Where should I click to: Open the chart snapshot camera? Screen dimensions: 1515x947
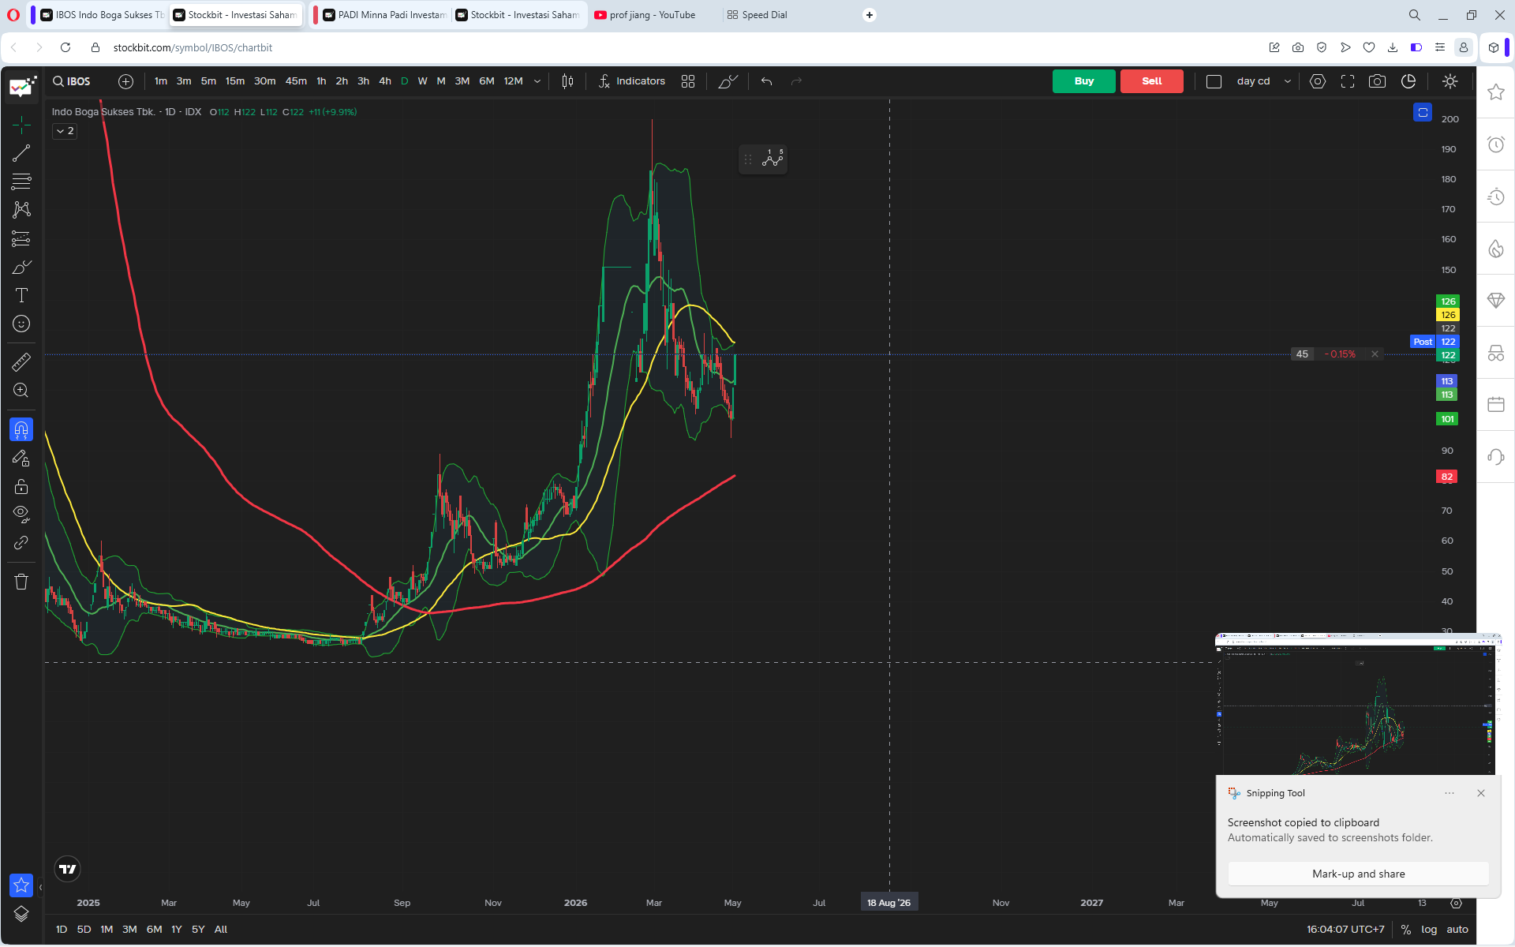1377,81
